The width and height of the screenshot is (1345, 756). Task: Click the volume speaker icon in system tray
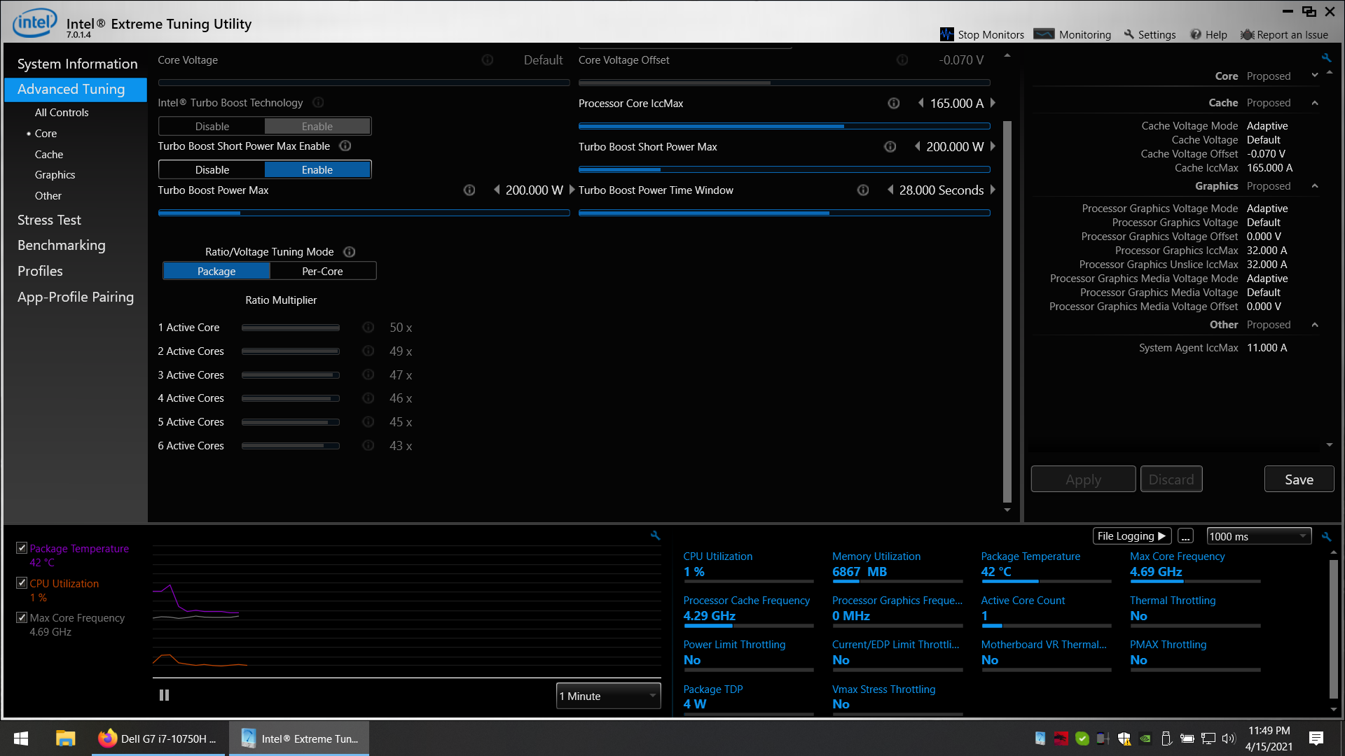click(1229, 738)
